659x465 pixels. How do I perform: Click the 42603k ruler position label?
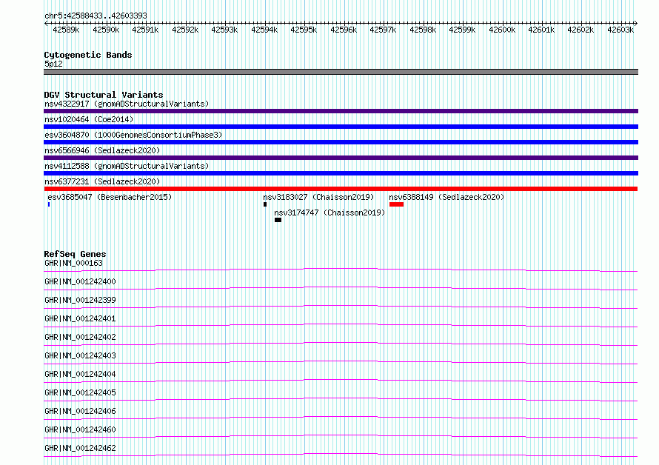(x=620, y=30)
